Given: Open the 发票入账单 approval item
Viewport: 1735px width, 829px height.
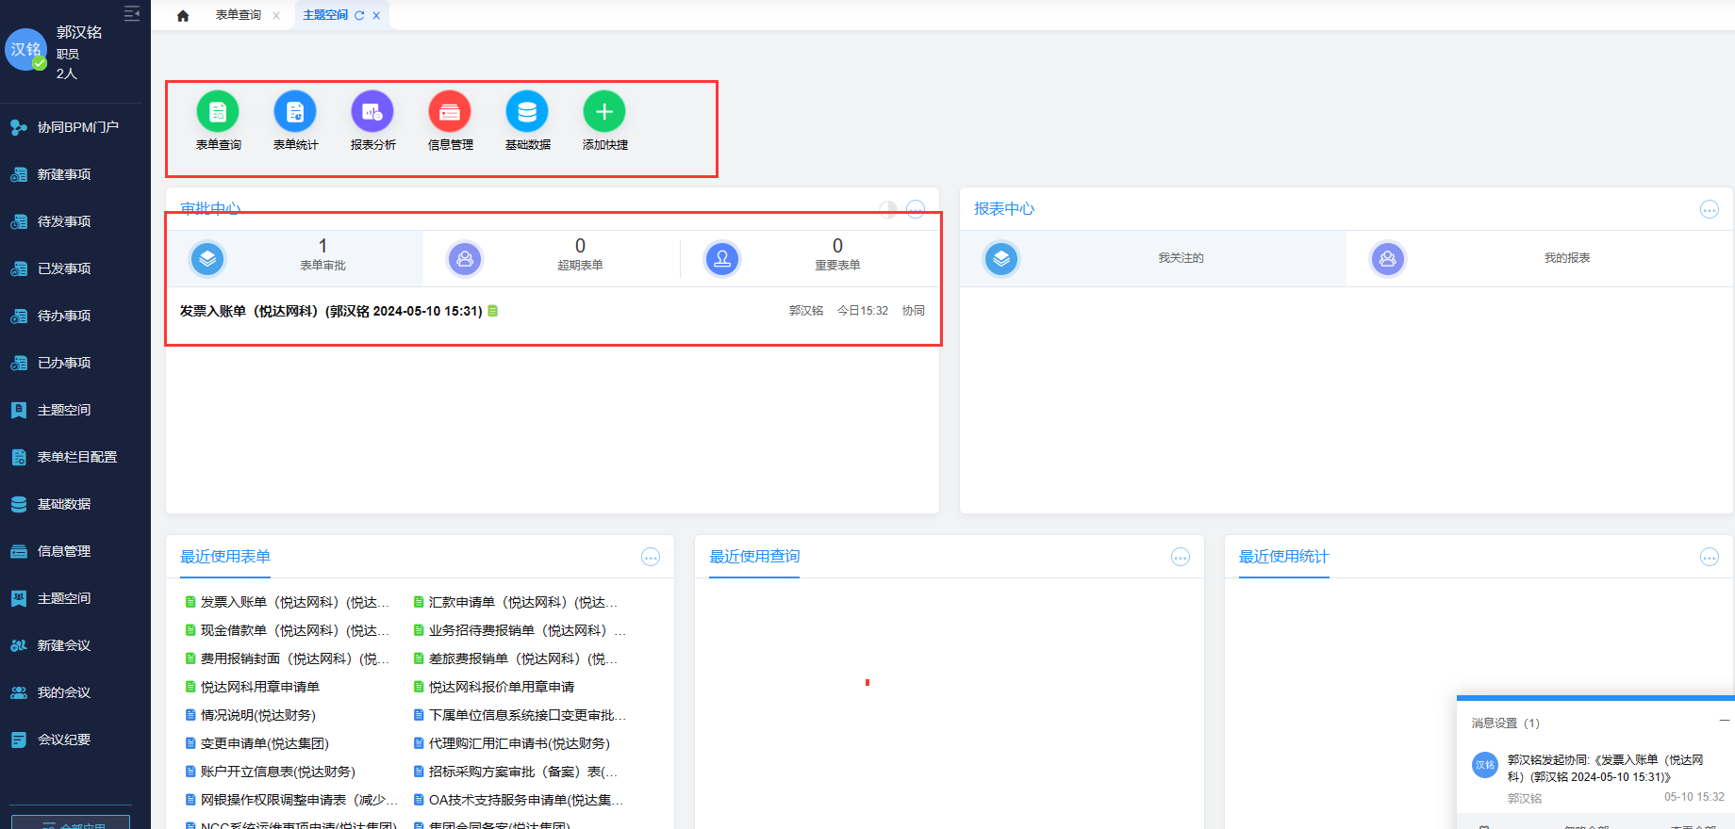Looking at the screenshot, I should coord(331,311).
